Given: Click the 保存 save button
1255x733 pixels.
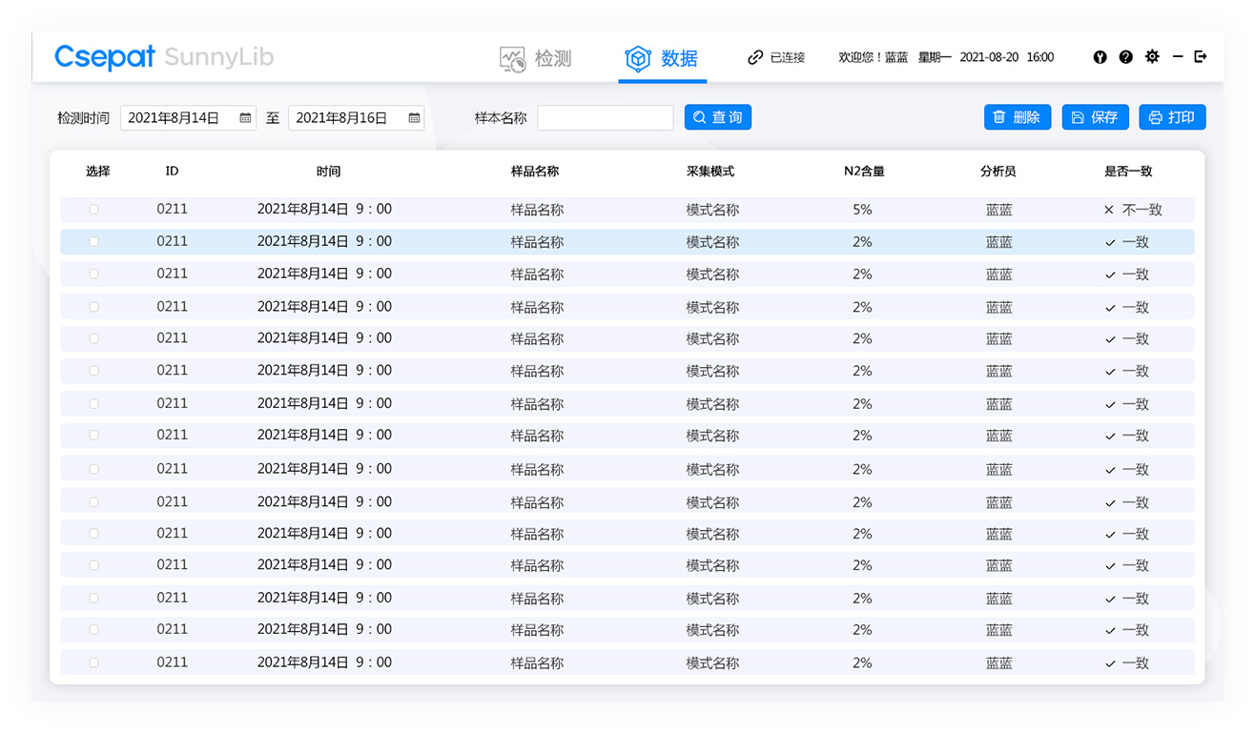Looking at the screenshot, I should [1095, 116].
